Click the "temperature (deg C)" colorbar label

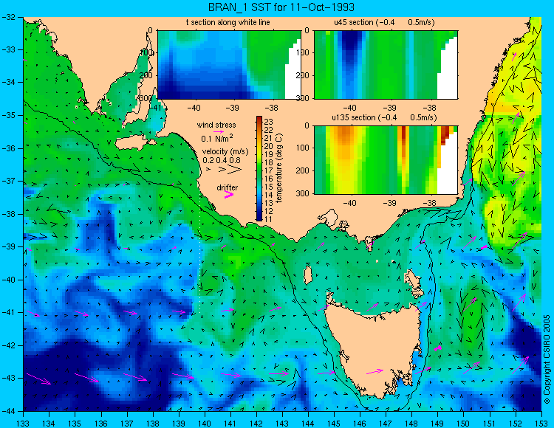279,168
